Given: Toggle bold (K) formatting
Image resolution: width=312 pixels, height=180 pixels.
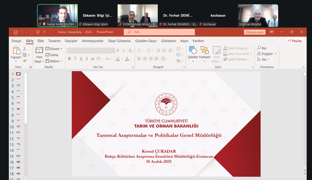Looking at the screenshot, I should [x=69, y=59].
